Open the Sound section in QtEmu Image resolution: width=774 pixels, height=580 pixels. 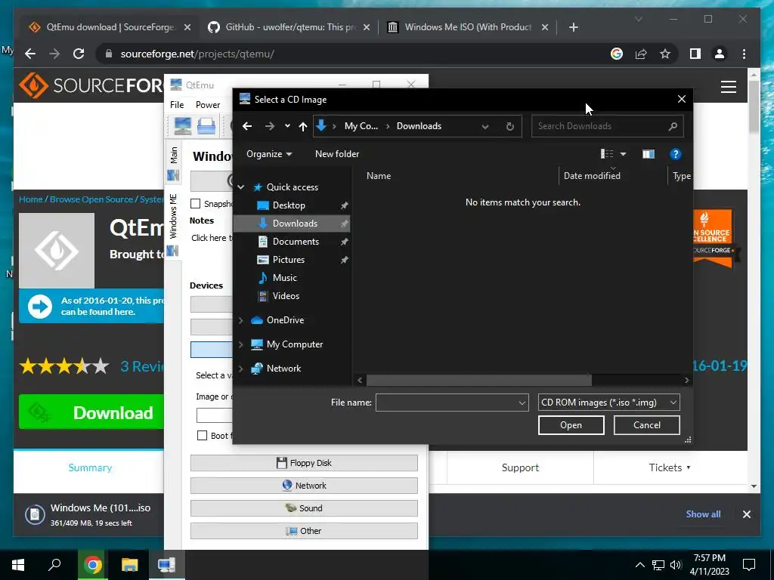click(x=304, y=508)
